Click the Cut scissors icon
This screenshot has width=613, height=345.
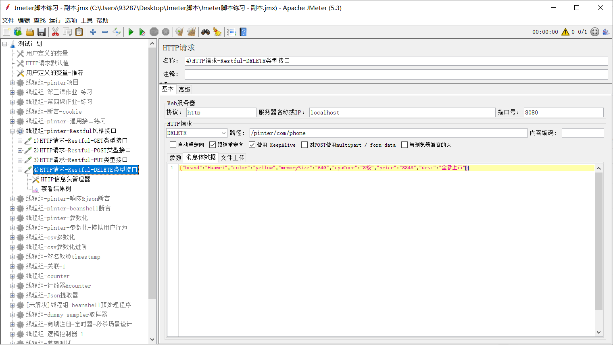point(56,32)
